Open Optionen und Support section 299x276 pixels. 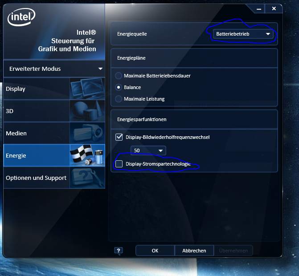click(x=54, y=178)
